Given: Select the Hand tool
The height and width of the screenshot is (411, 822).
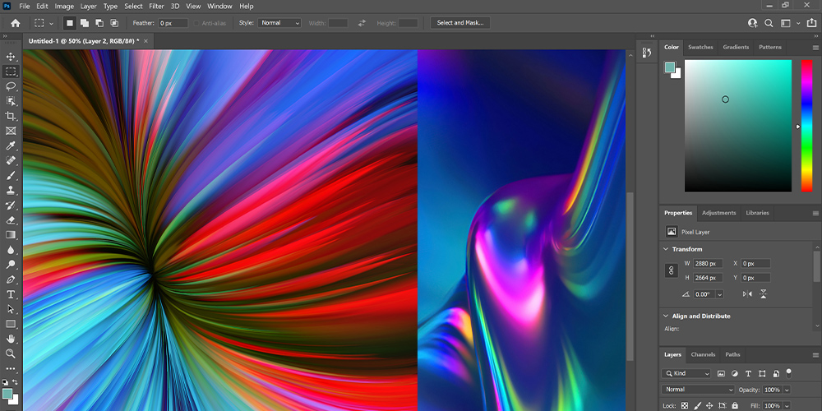Looking at the screenshot, I should (12, 339).
